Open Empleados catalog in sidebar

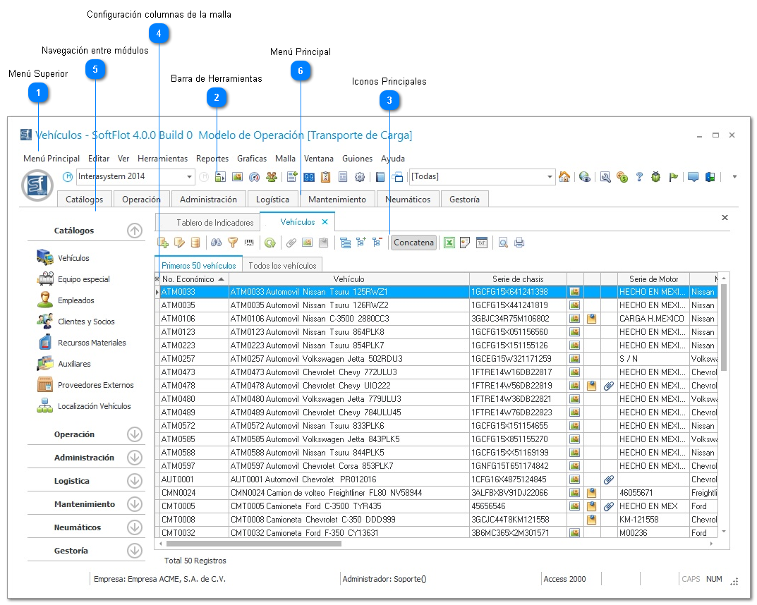click(75, 300)
